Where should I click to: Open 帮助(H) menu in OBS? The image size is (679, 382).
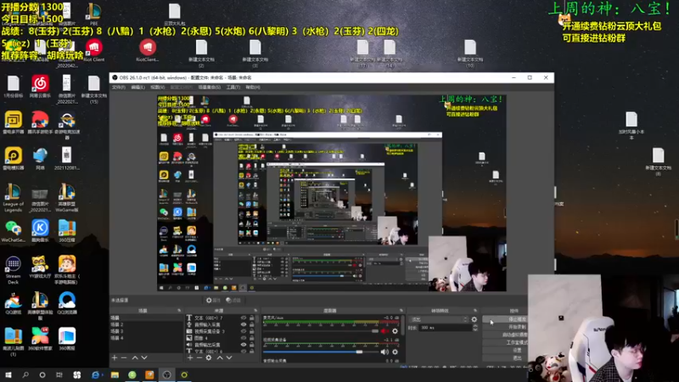tap(253, 87)
